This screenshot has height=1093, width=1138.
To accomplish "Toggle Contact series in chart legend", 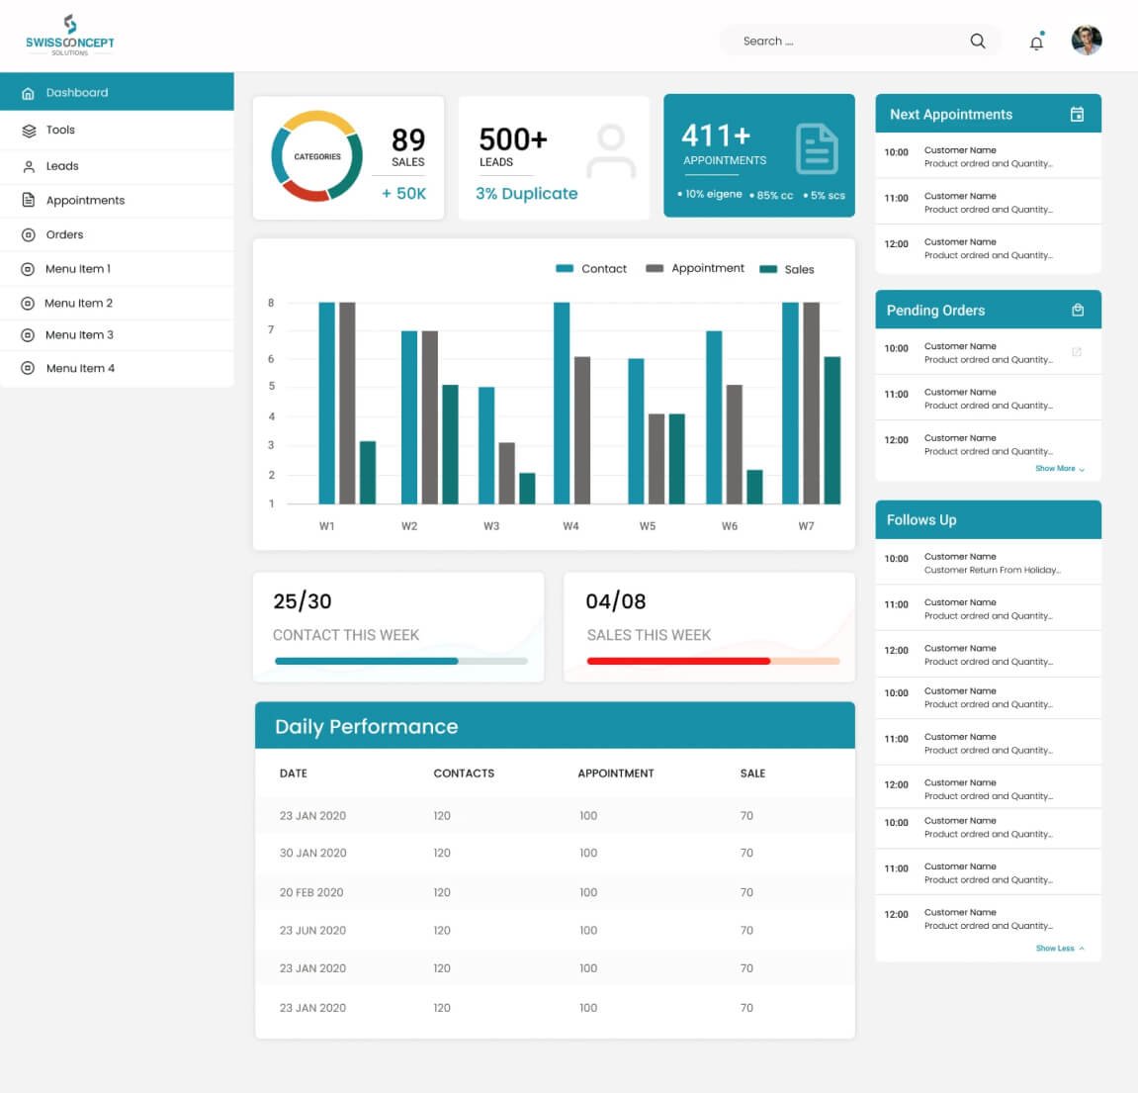I will pyautogui.click(x=591, y=269).
